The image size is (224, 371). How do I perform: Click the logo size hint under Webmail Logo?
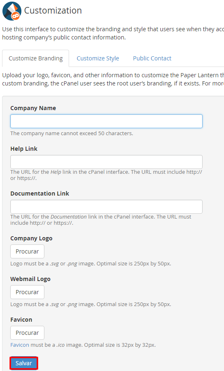coord(91,304)
